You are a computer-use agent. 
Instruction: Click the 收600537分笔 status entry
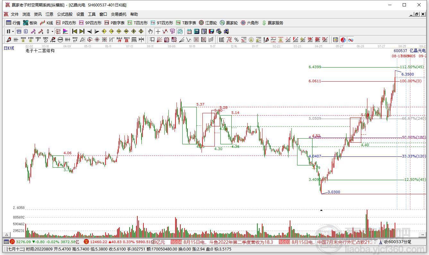click(x=398, y=242)
